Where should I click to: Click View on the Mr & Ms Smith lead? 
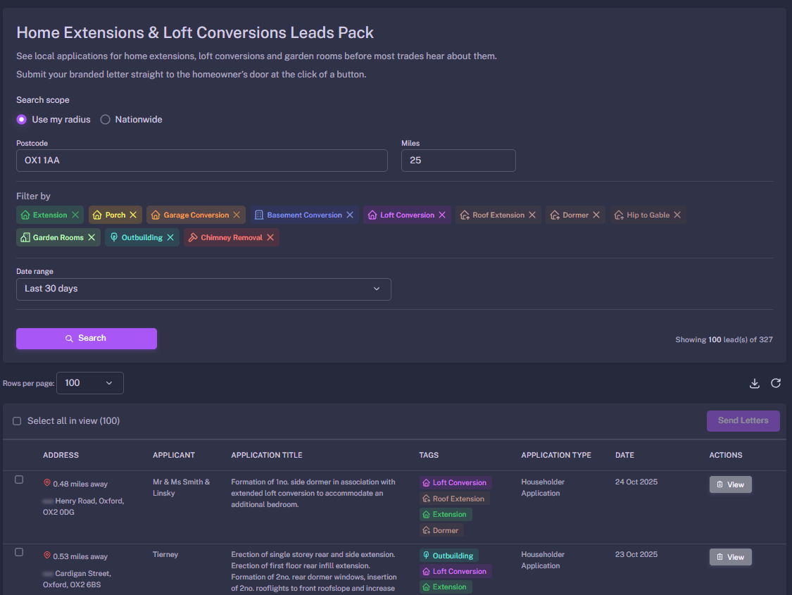pyautogui.click(x=730, y=484)
